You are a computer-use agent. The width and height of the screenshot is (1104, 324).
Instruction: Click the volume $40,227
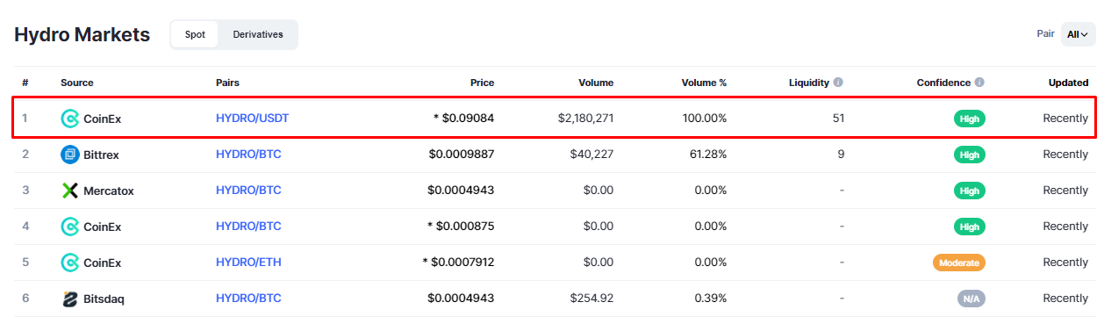pos(592,155)
